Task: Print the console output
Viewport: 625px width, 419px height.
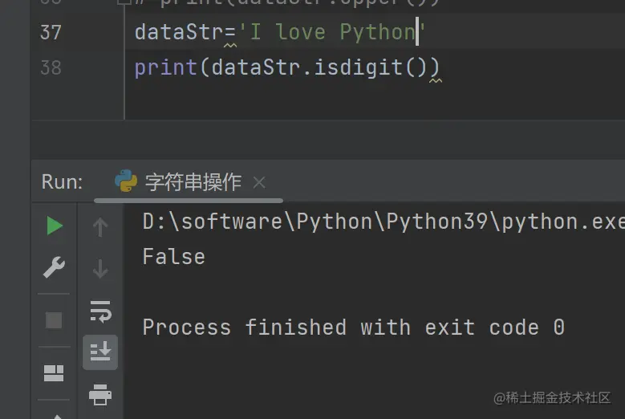Action: pos(100,395)
